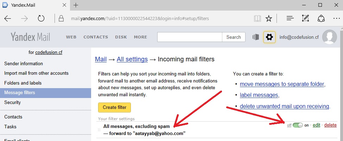Click the Share icon in browser toolbar
343x141 pixels.
pyautogui.click(x=321, y=18)
